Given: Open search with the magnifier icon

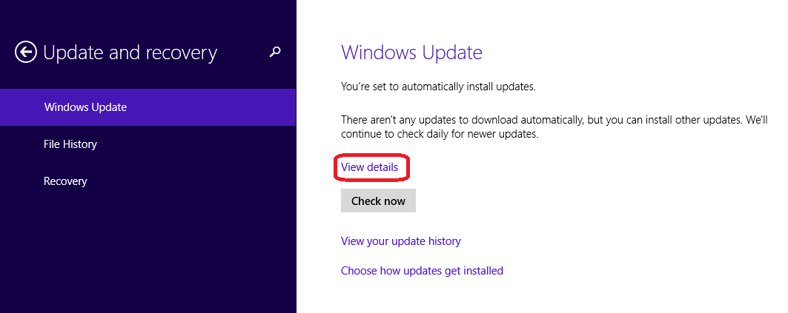Looking at the screenshot, I should tap(275, 52).
